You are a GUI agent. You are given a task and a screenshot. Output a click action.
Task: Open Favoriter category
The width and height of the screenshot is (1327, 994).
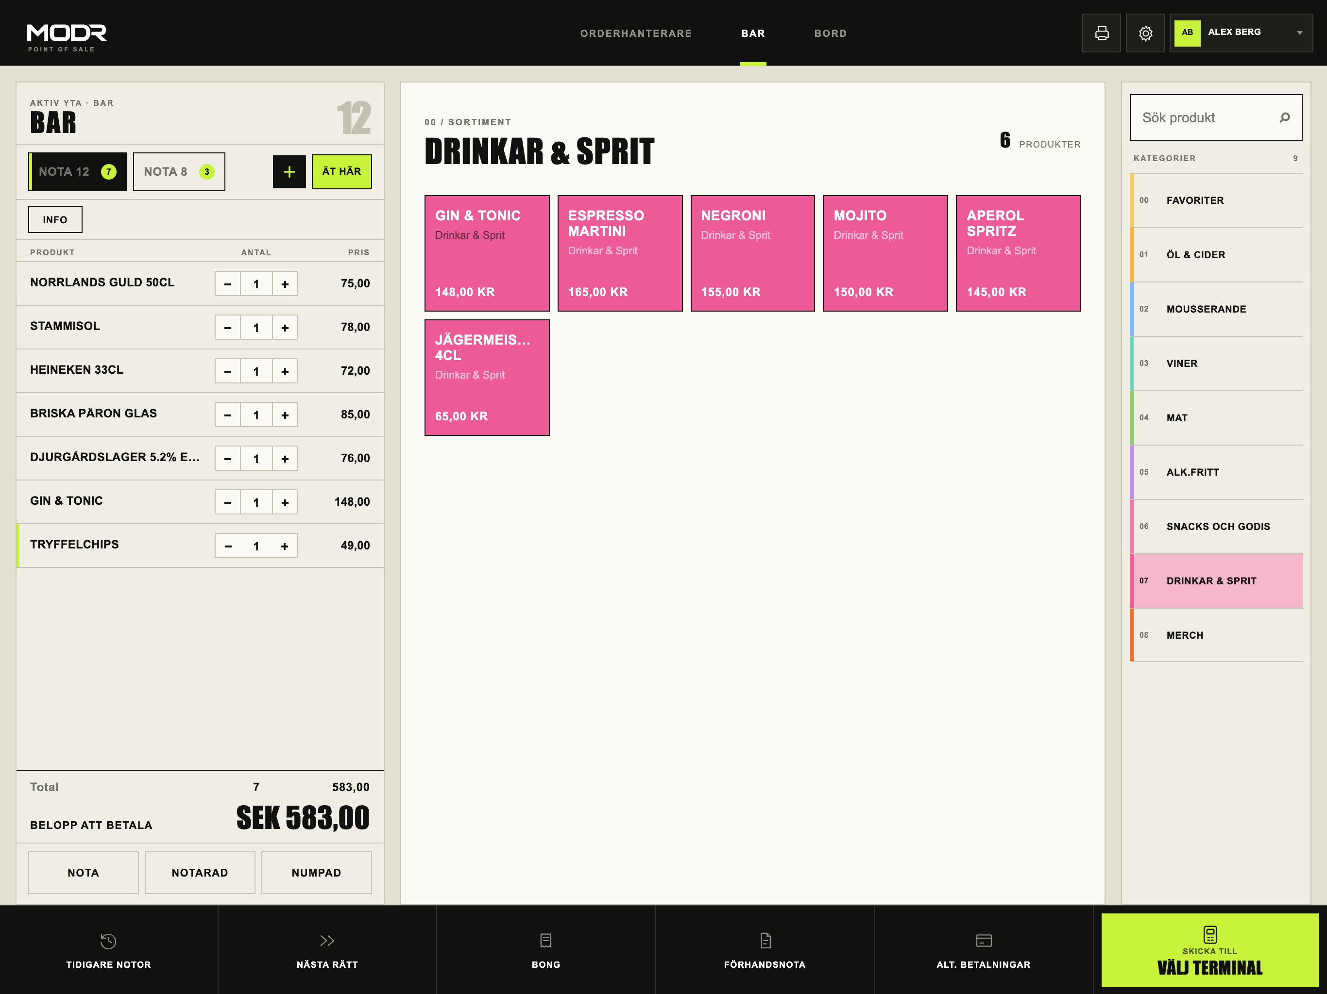pyautogui.click(x=1216, y=200)
